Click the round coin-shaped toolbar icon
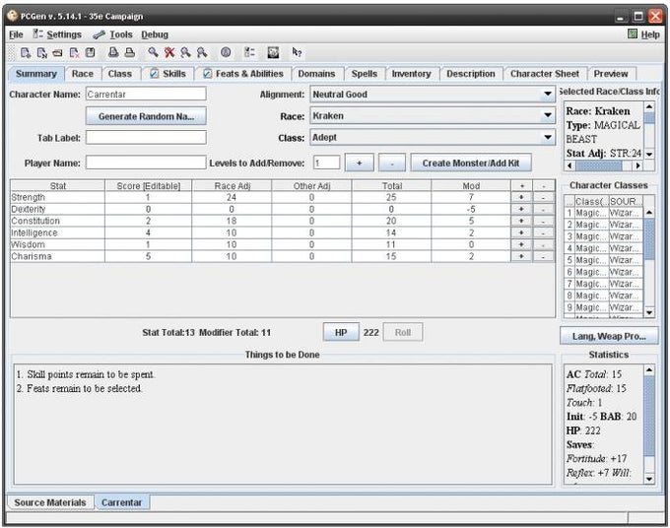 coord(226,53)
